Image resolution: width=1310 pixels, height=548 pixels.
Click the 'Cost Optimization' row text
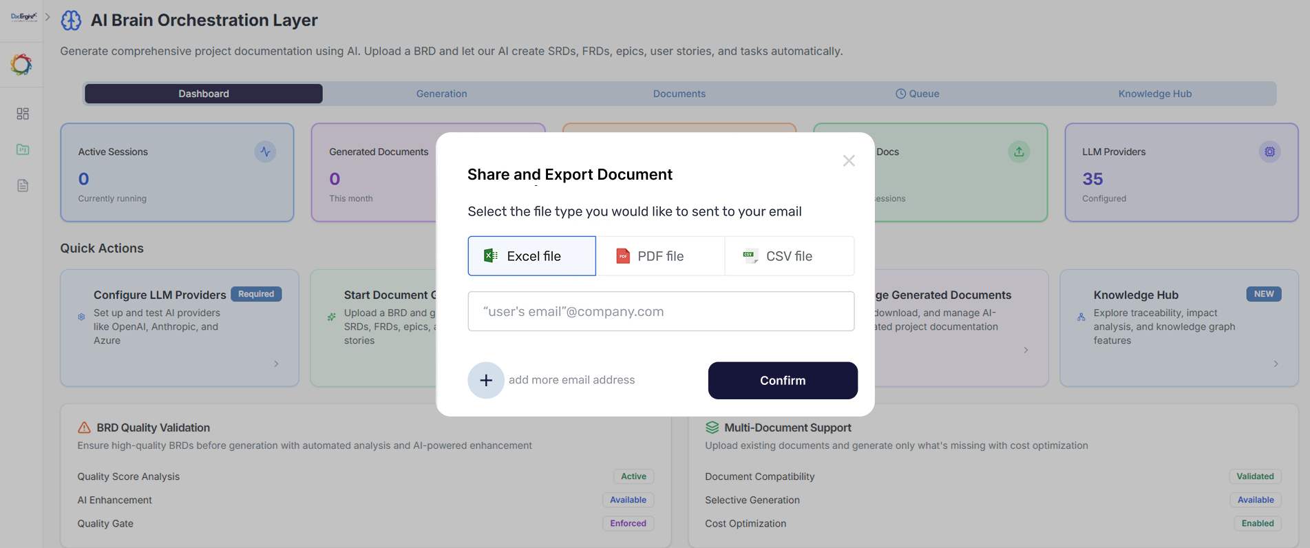pyautogui.click(x=746, y=523)
